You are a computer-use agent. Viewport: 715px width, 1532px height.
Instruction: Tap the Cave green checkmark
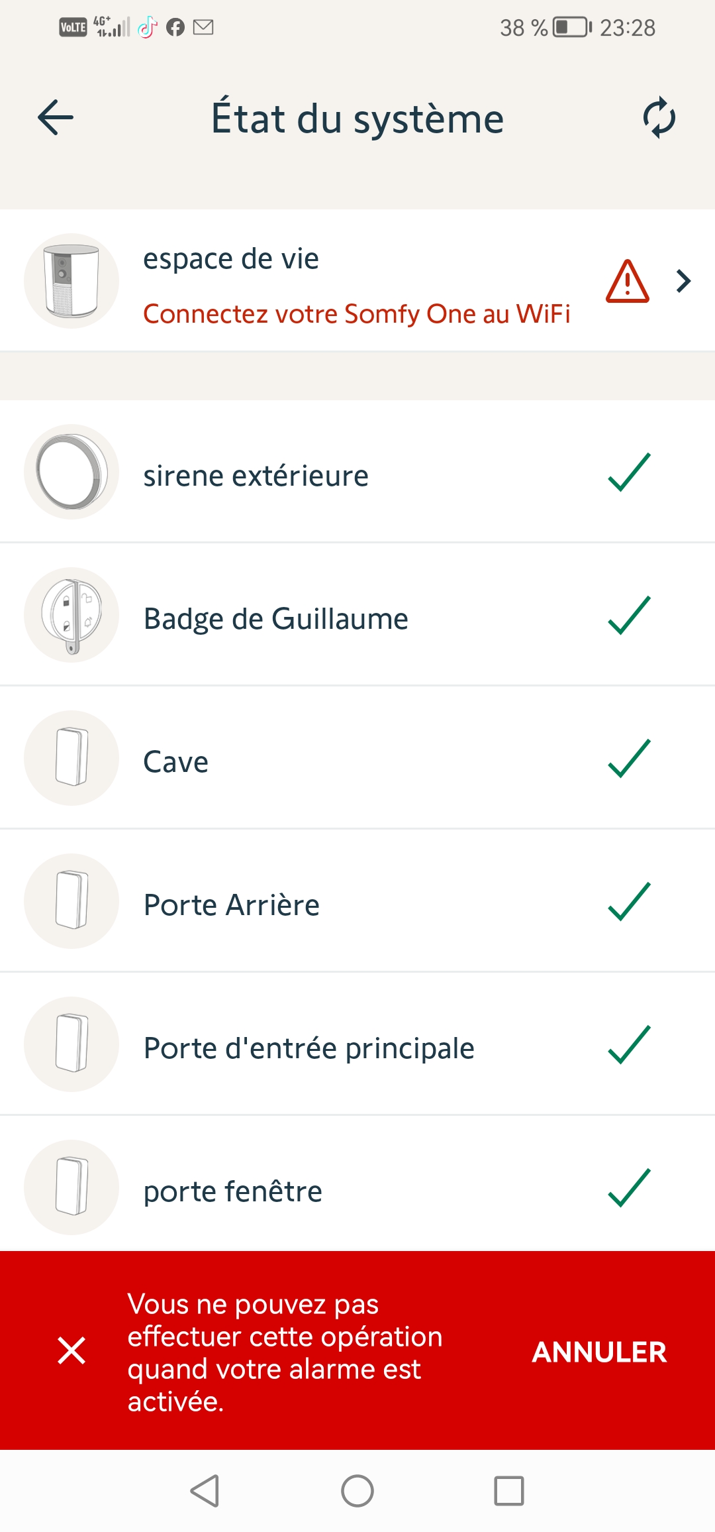(x=629, y=758)
